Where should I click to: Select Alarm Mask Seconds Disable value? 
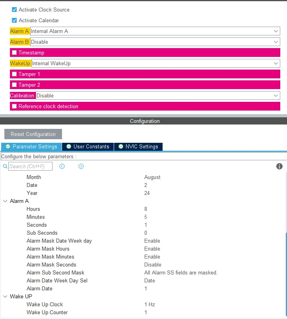tap(153, 265)
